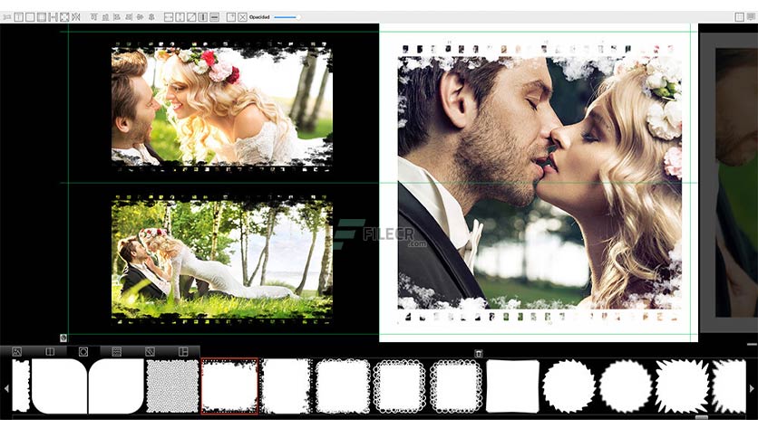Collapse bottom panel using the small handle at right
Viewport: 758px width, 438px height.
point(752,344)
